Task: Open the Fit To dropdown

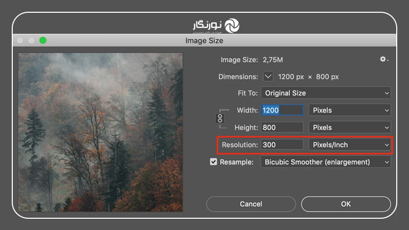Action: point(326,93)
